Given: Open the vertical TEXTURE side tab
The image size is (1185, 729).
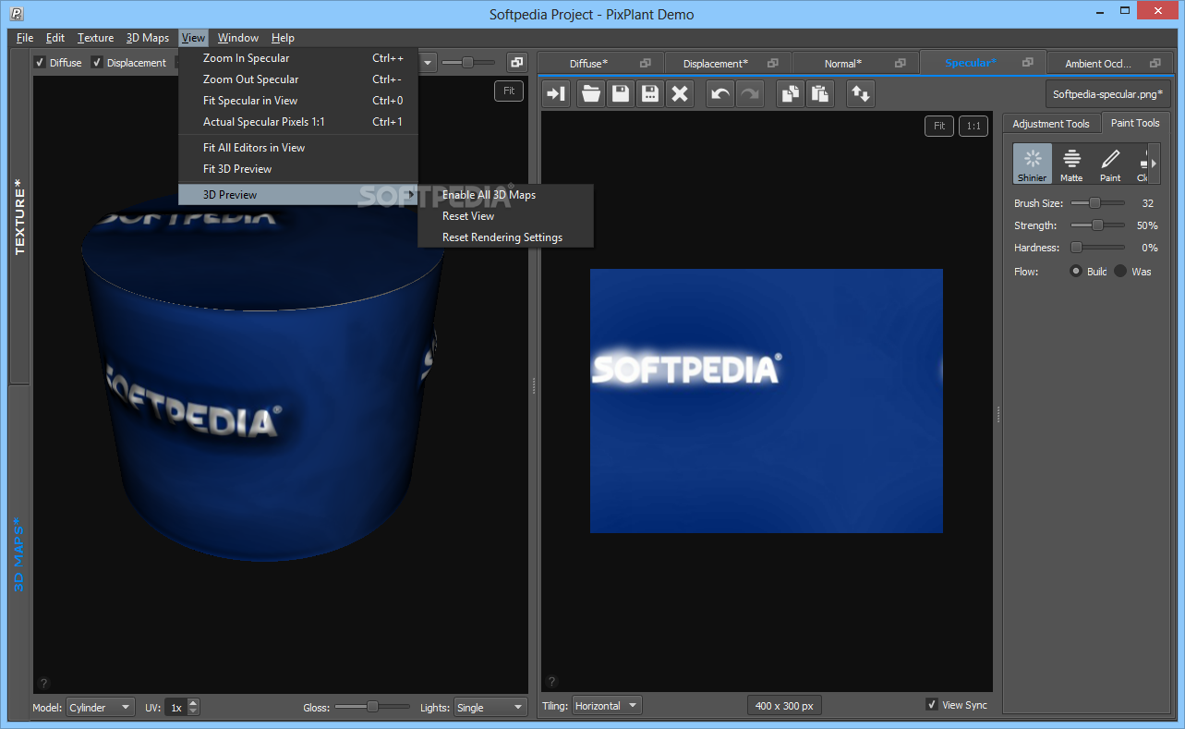Looking at the screenshot, I should [19, 217].
